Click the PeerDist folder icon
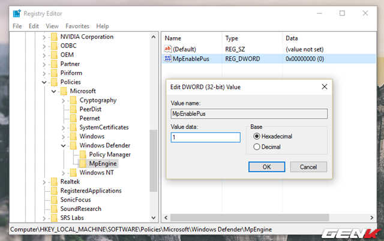This screenshot has width=384, height=241. [x=73, y=109]
